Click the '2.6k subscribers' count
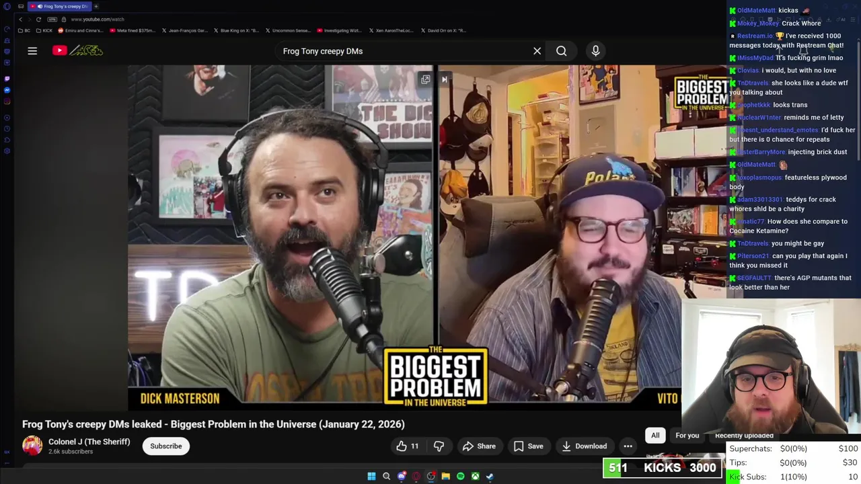The width and height of the screenshot is (861, 484). [71, 452]
